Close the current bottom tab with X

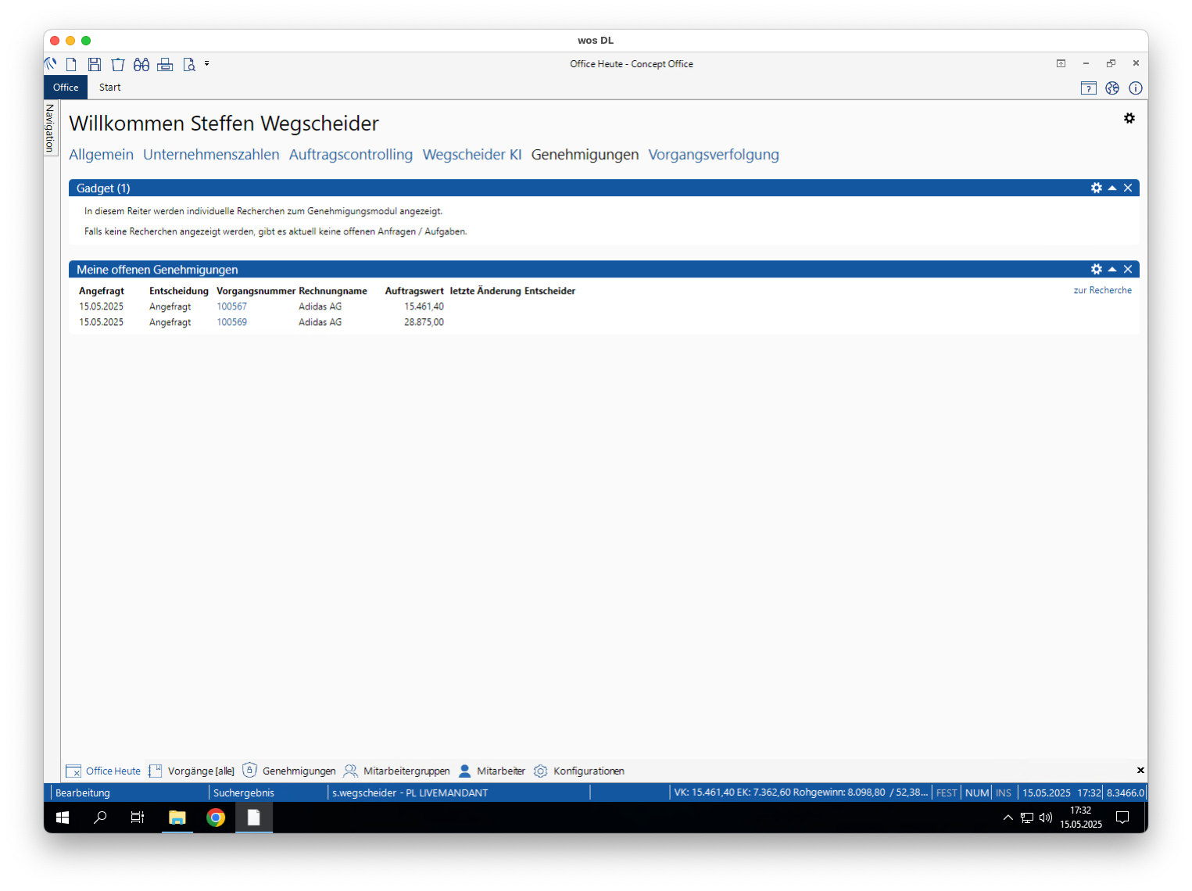coord(1140,771)
